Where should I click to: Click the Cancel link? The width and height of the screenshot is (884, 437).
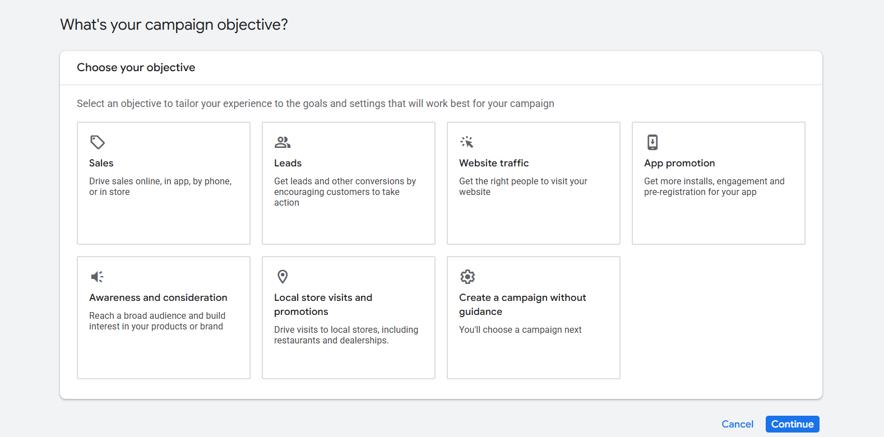737,424
